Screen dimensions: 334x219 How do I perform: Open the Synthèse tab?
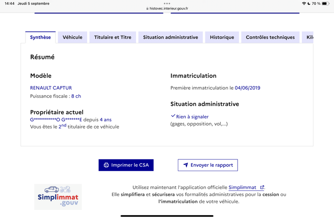(x=40, y=37)
